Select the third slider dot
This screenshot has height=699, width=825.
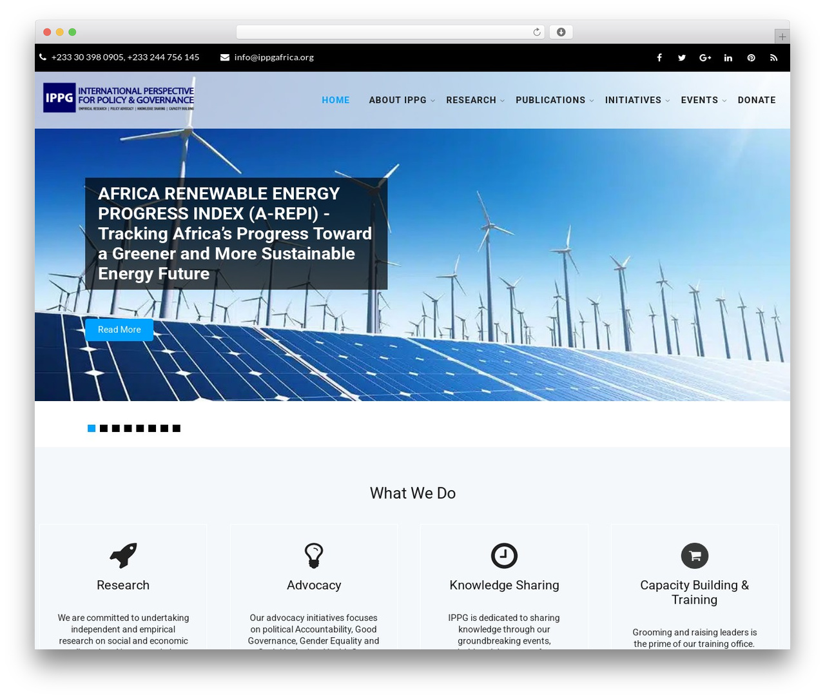pos(116,428)
